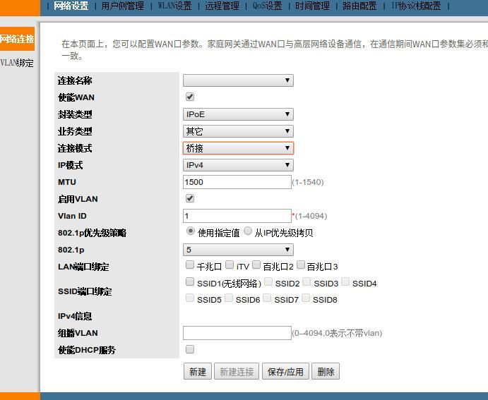Expand the 连接模式 桥接 dropdown
488x400 pixels.
point(238,148)
